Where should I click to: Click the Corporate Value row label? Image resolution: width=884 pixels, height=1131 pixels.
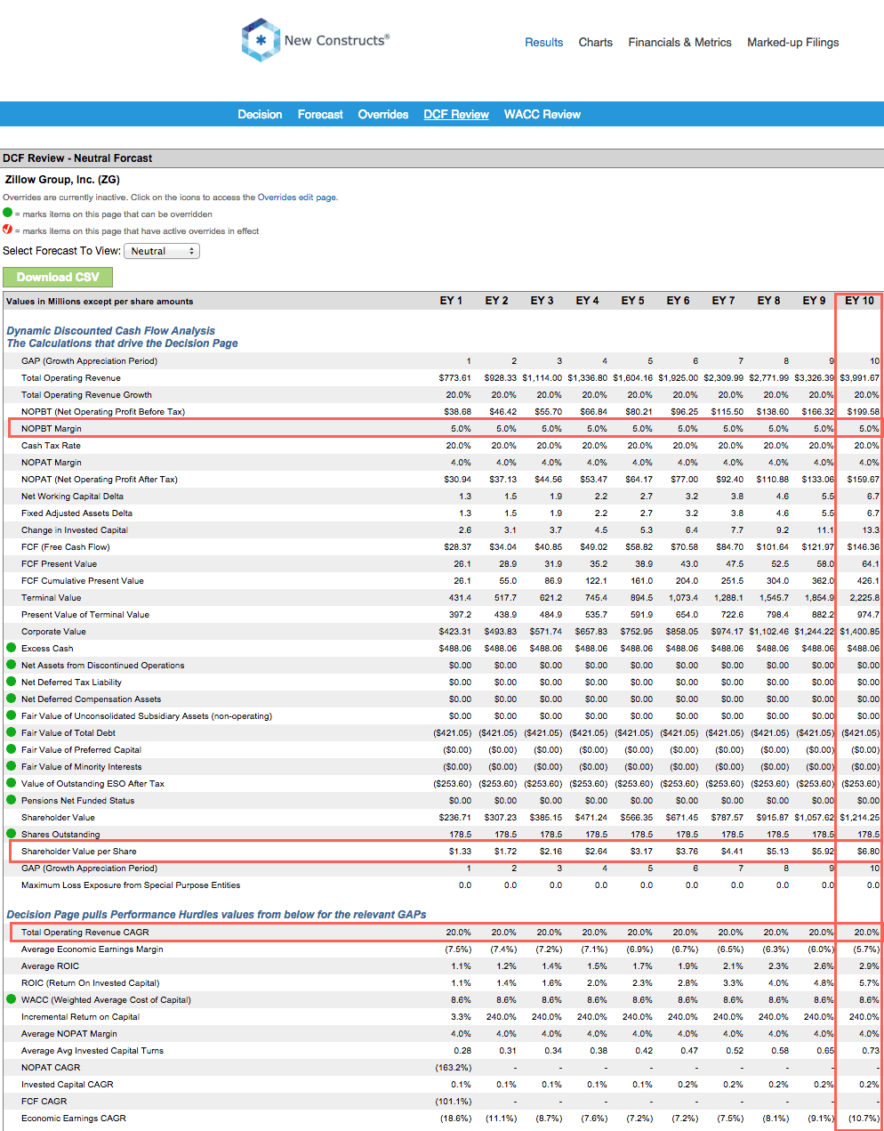click(x=53, y=632)
